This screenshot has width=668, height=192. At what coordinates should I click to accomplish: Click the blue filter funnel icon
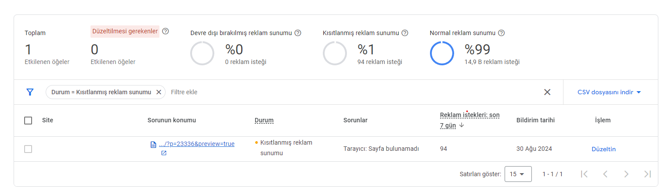tap(30, 92)
